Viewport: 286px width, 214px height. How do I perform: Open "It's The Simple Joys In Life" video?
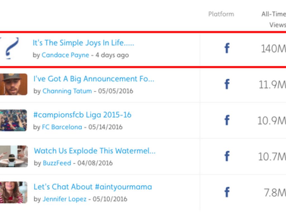point(83,43)
